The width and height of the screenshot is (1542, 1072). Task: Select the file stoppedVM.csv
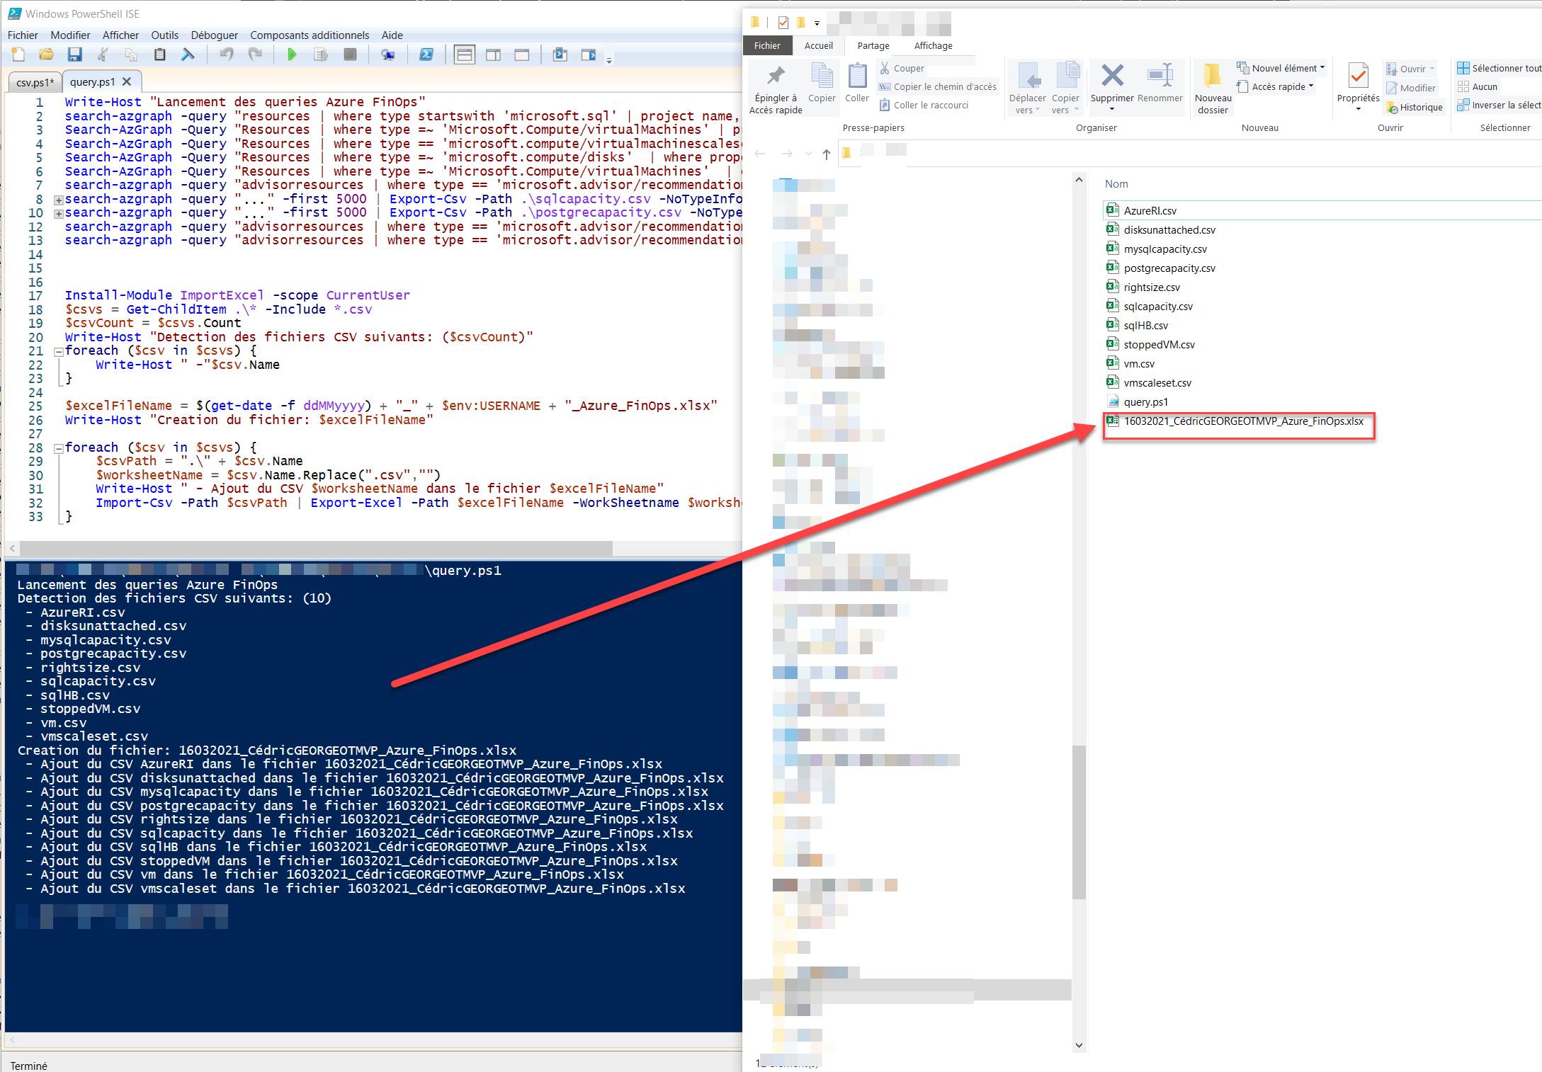pyautogui.click(x=1159, y=345)
